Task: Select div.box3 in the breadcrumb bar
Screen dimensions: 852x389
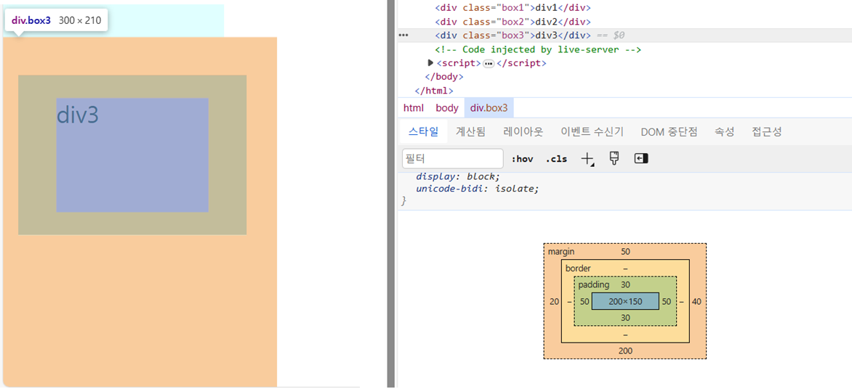Action: coord(489,108)
